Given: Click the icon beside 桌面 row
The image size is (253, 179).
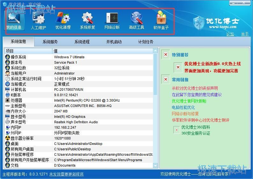Looking at the screenshot, I should (7, 144).
